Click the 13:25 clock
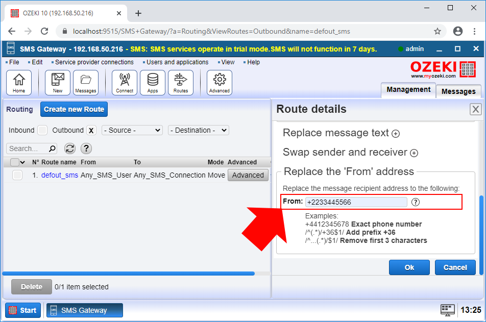This screenshot has width=486, height=322. click(x=471, y=310)
